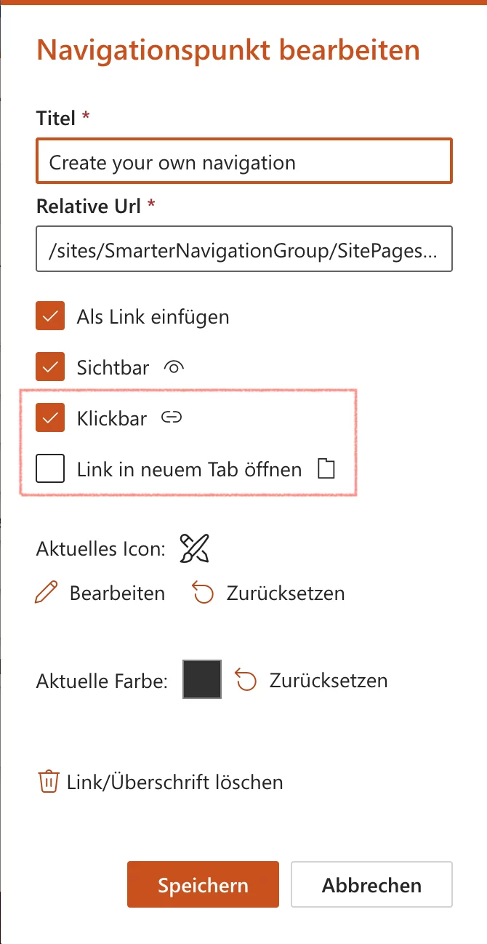Click the eye icon beside Sichtbar
The width and height of the screenshot is (487, 944).
click(x=174, y=367)
